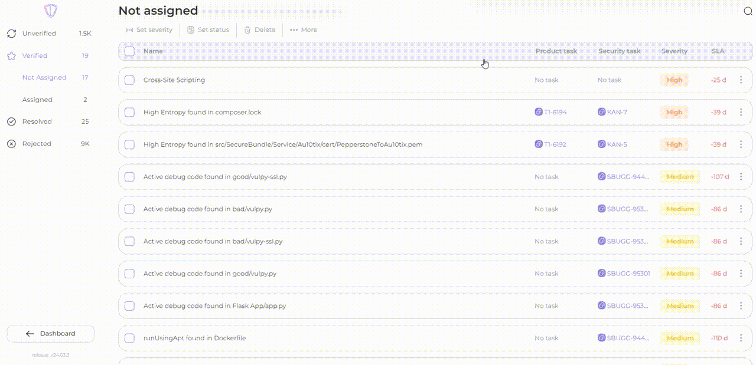Open the Set severity dropdown

(149, 30)
